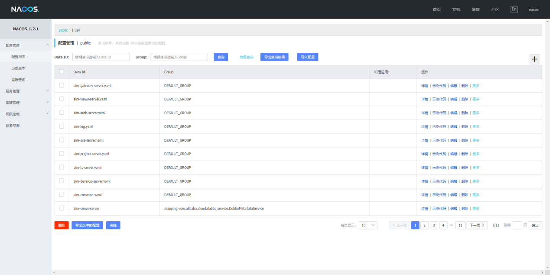Click 导入配置 import button
This screenshot has width=550, height=275.
(x=307, y=57)
